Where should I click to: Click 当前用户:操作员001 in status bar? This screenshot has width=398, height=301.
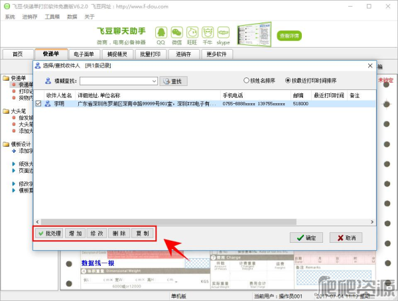278,296
